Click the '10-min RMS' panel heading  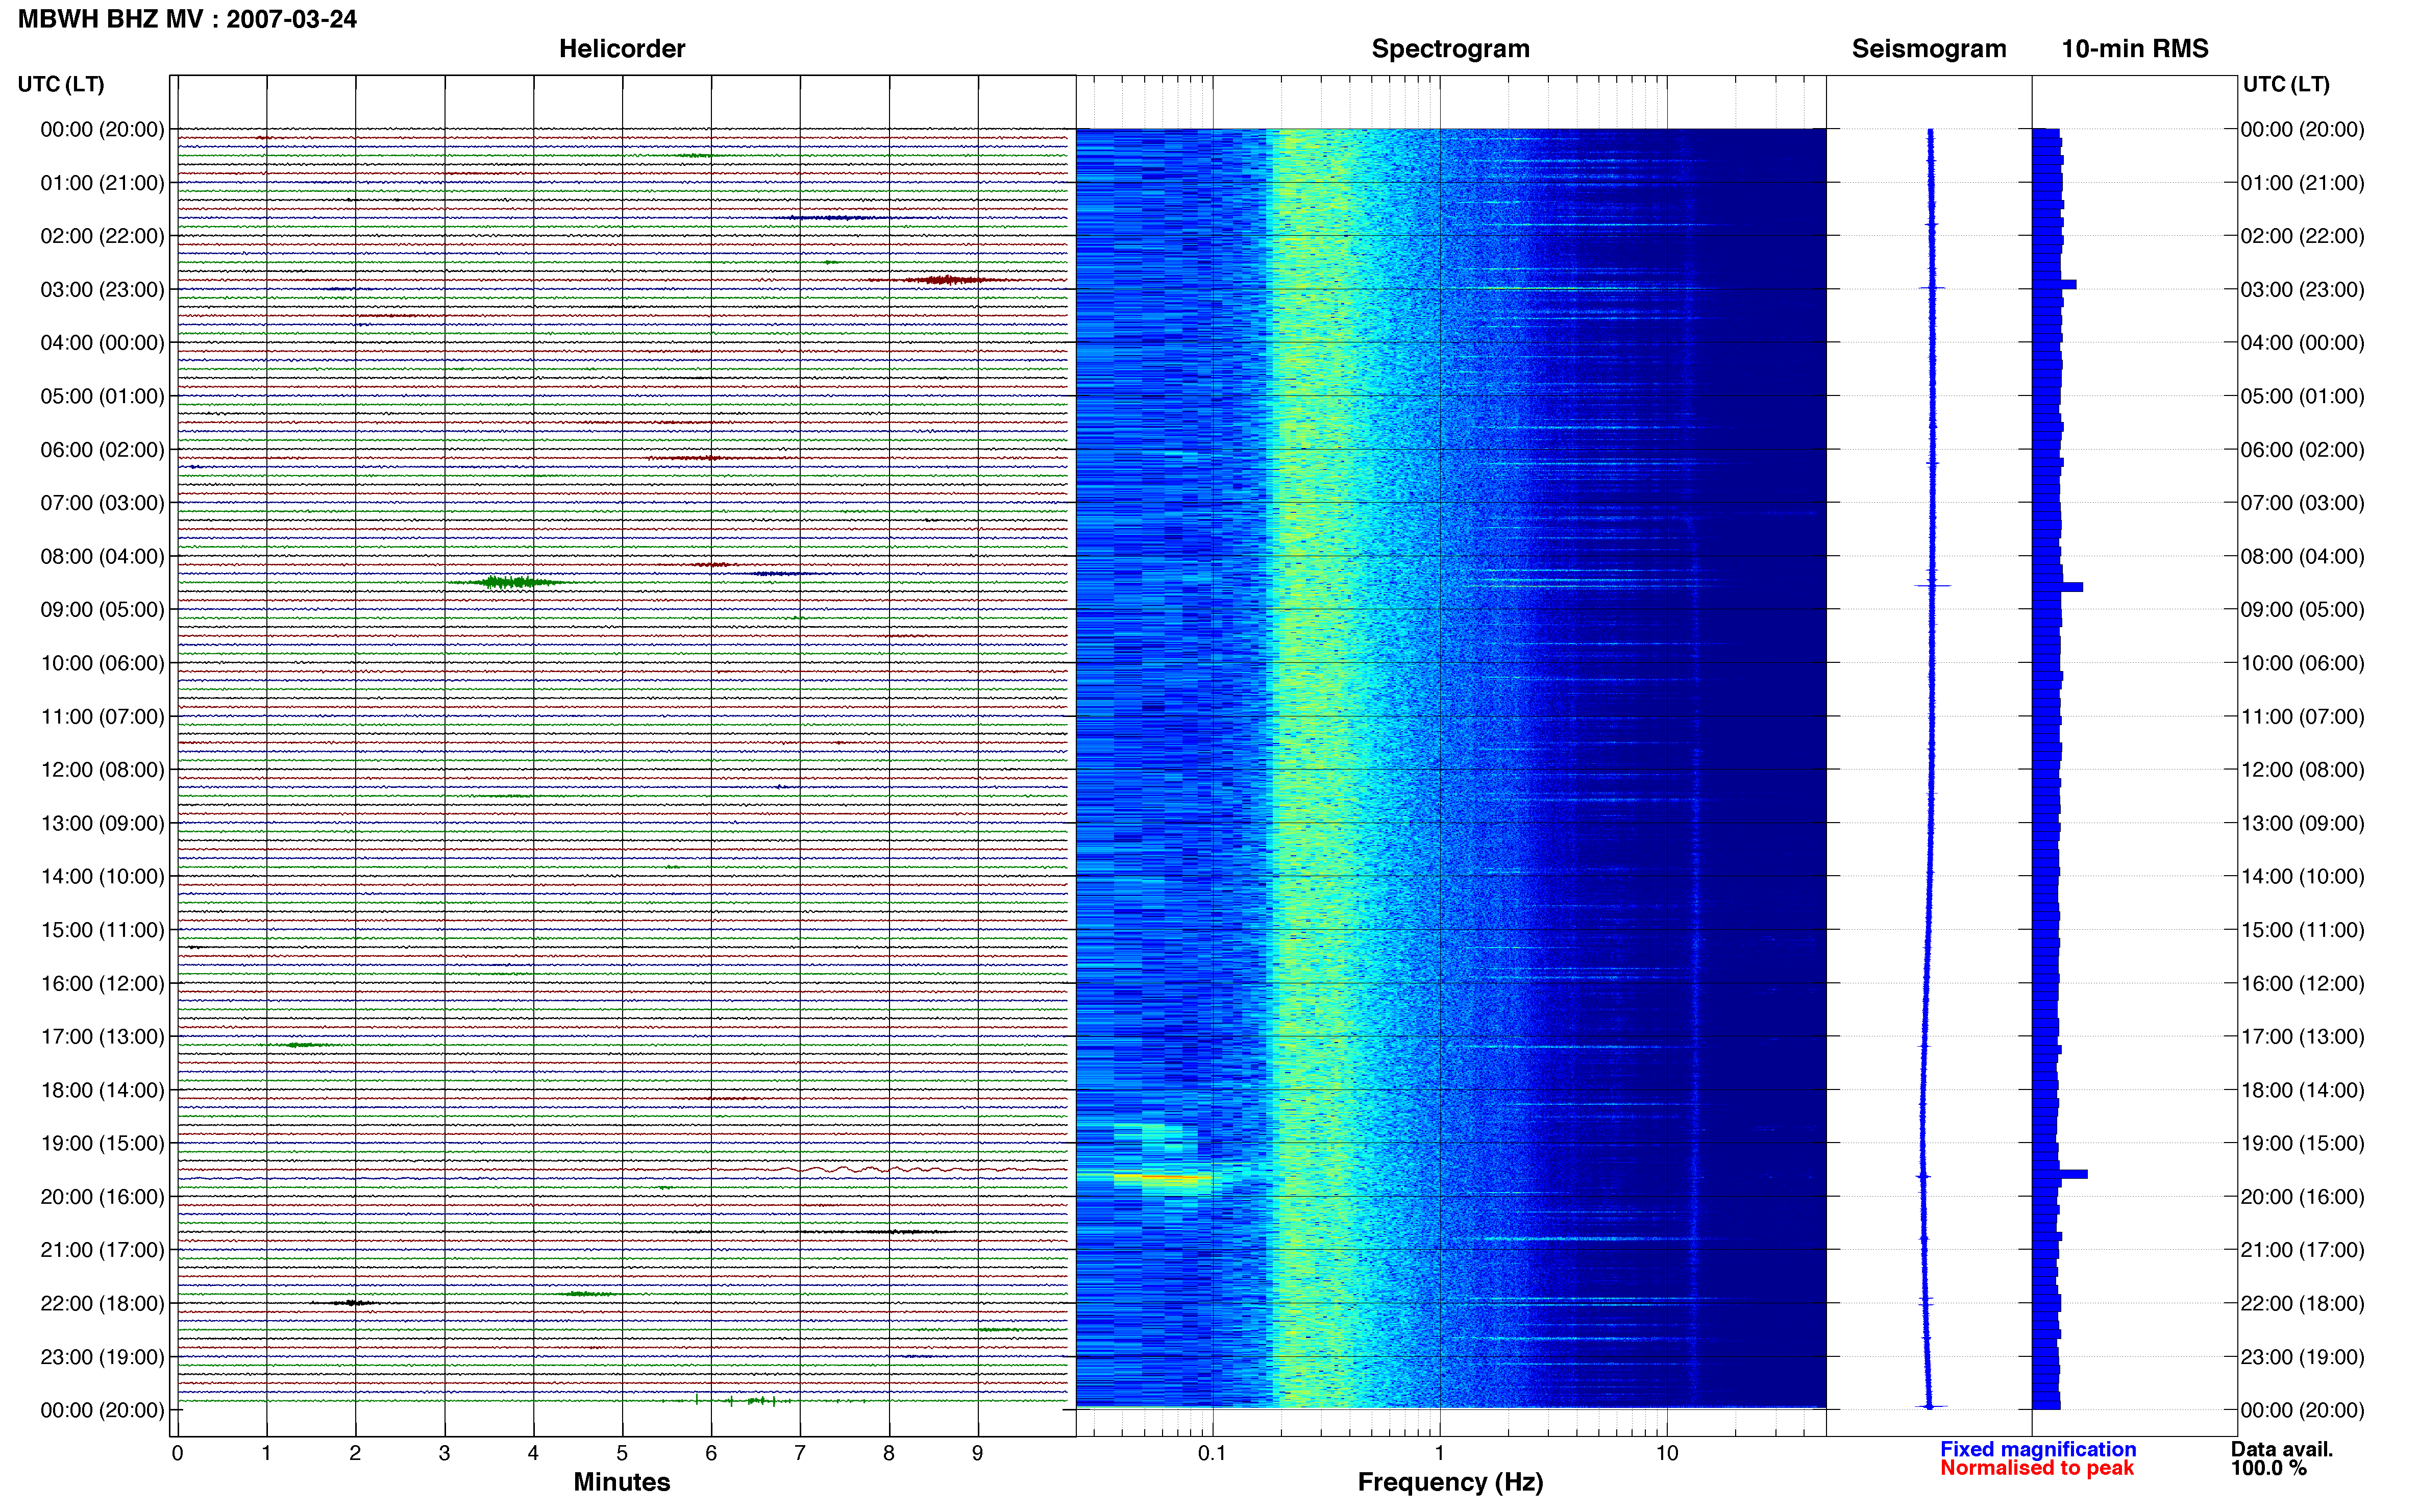pyautogui.click(x=2135, y=49)
